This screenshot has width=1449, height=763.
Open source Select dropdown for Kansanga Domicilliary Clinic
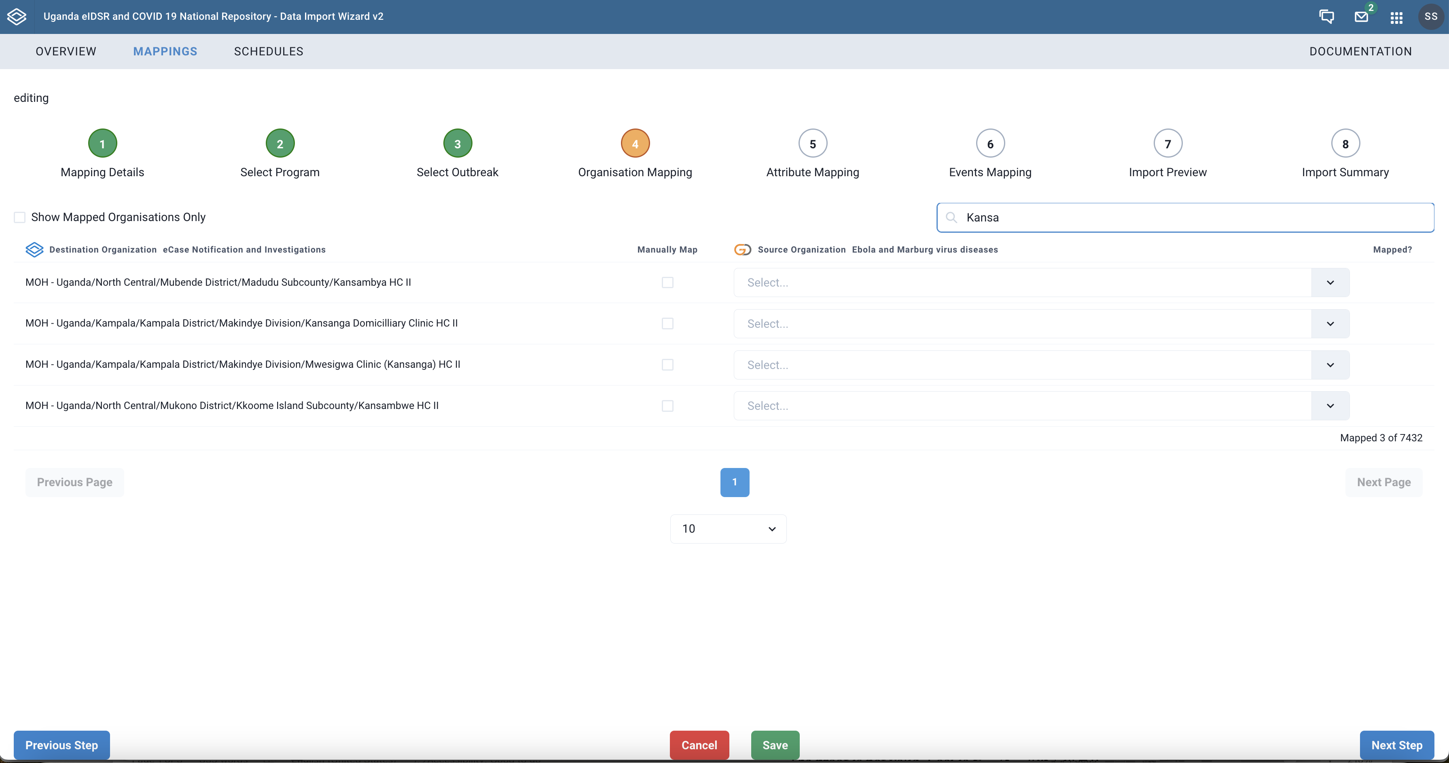point(1041,324)
